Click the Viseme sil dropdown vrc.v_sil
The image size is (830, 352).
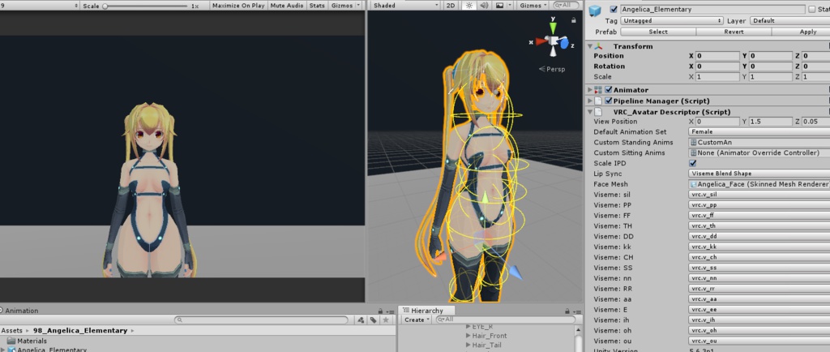click(x=759, y=195)
